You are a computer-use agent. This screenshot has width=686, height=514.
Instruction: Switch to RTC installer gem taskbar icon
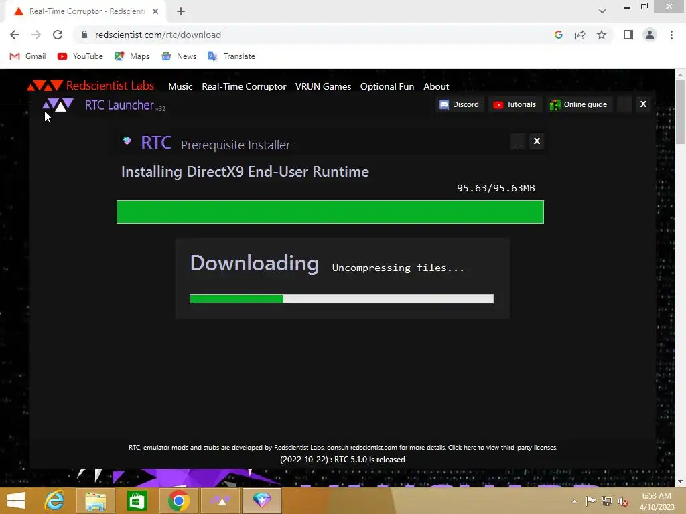click(x=262, y=501)
